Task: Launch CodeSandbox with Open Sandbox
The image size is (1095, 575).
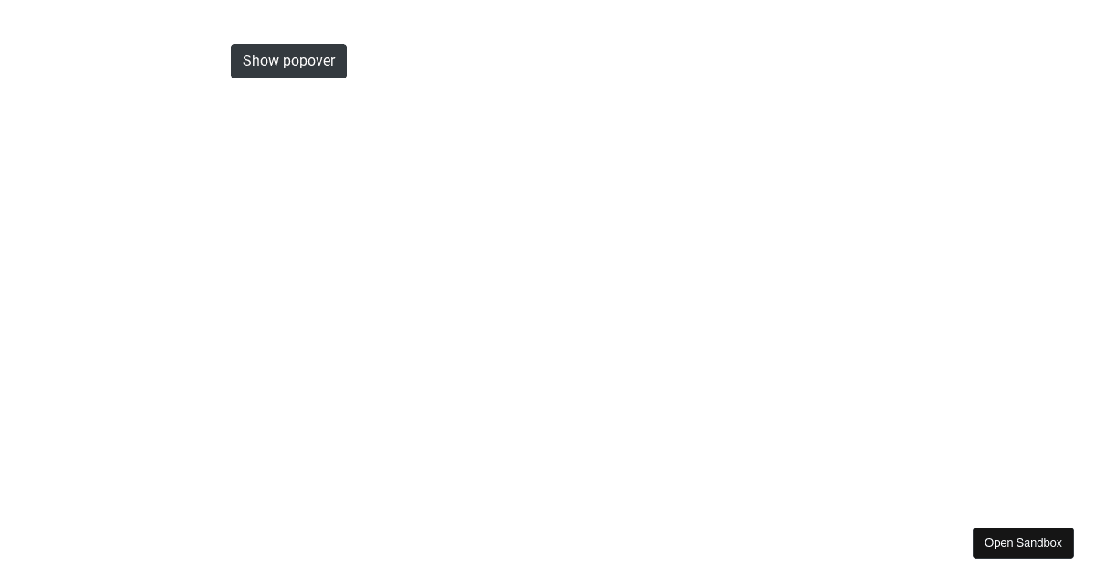Action: coord(1023,543)
